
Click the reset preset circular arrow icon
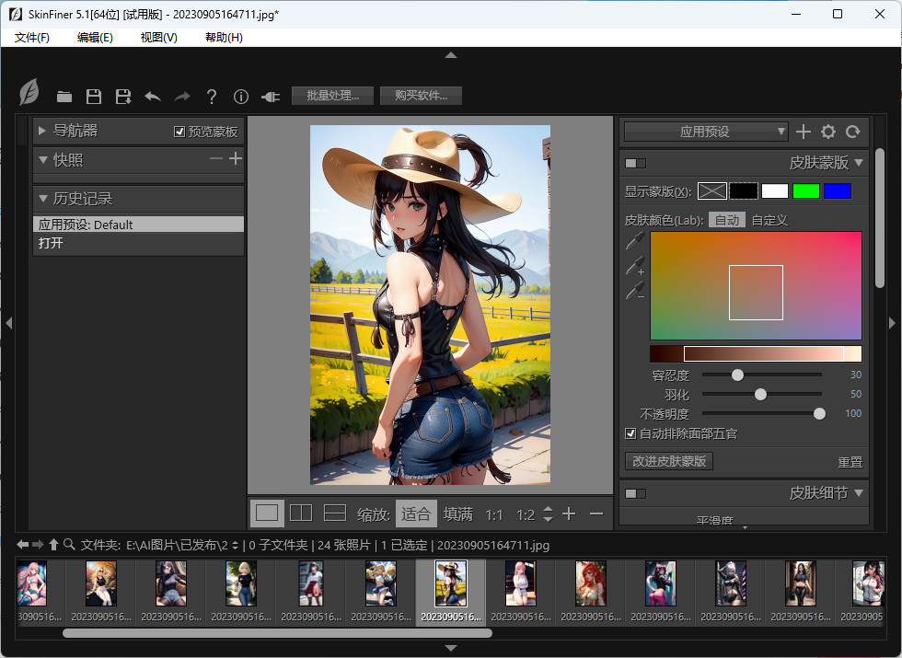(x=852, y=132)
